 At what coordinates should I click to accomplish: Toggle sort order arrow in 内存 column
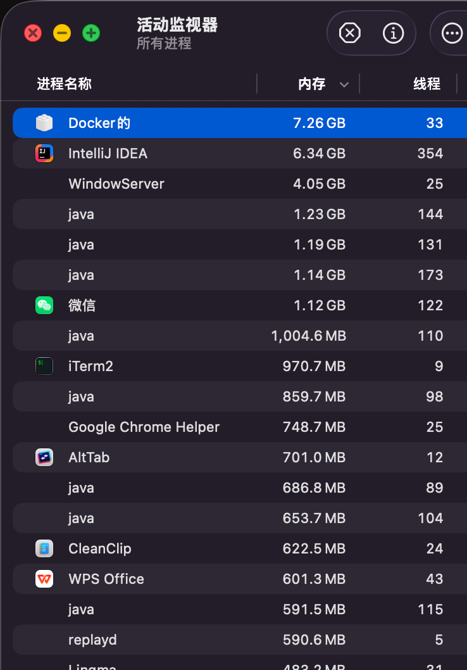point(344,84)
